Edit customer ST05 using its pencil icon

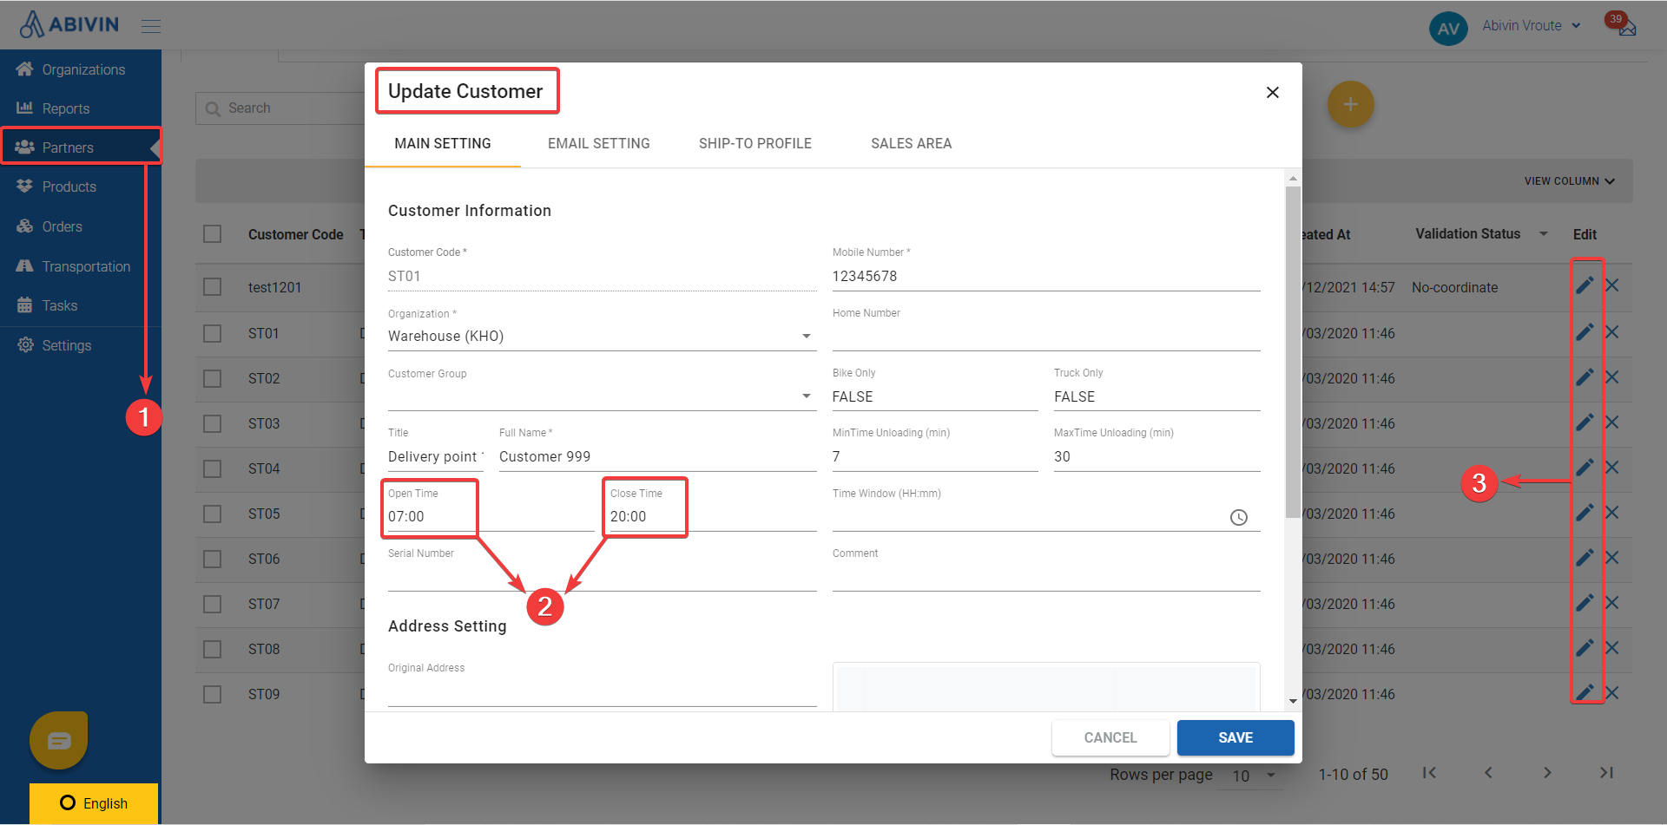[x=1585, y=513]
